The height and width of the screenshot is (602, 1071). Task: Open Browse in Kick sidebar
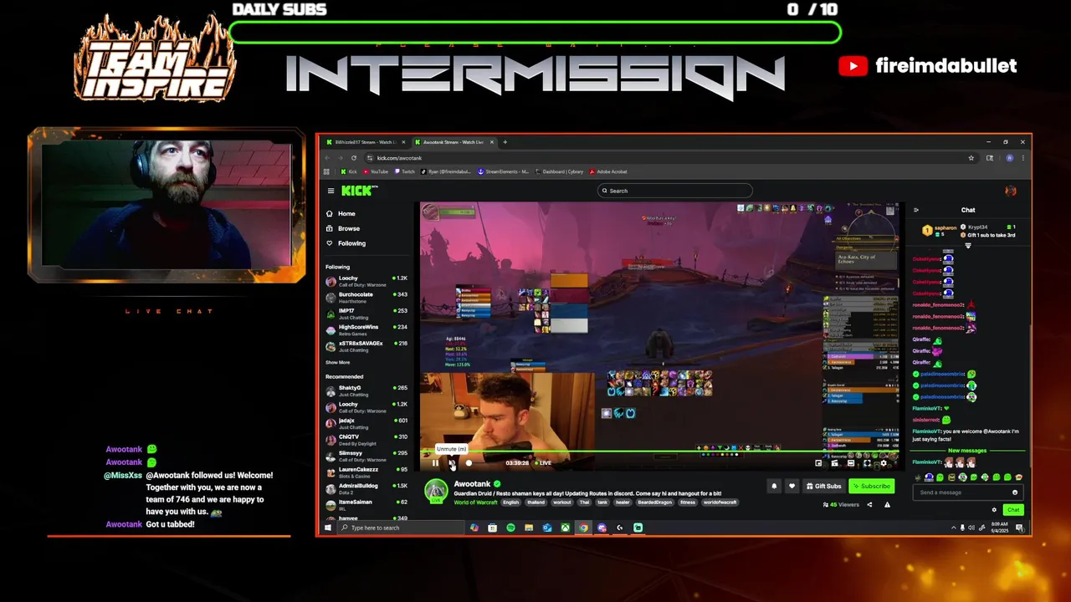point(343,228)
